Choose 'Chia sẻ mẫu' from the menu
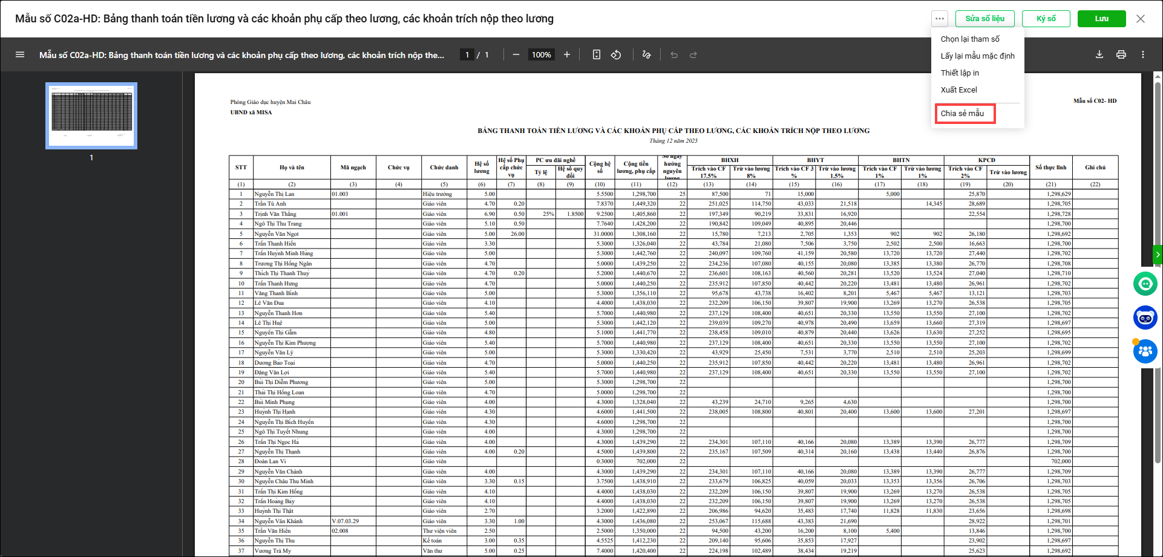The image size is (1163, 557). (x=962, y=113)
